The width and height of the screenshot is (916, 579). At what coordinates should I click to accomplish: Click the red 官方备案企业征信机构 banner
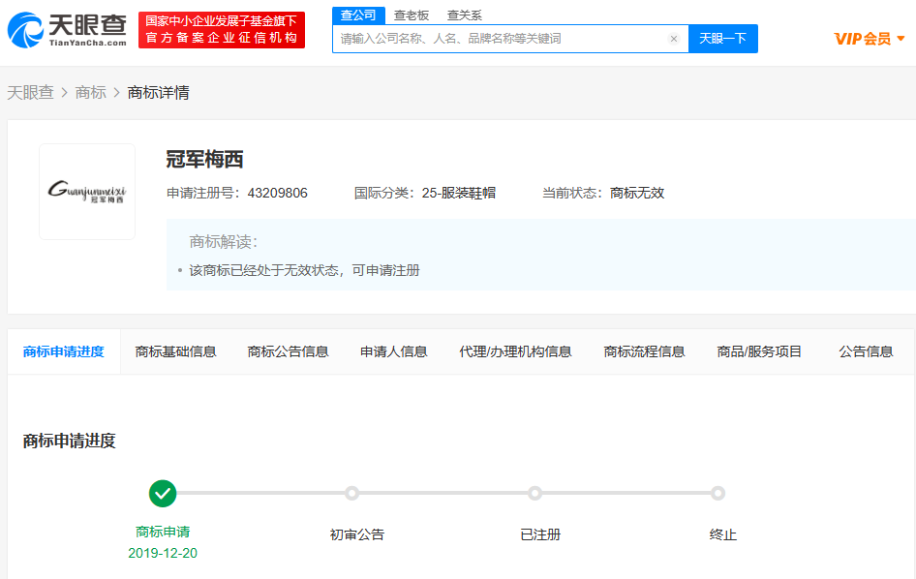tap(222, 30)
